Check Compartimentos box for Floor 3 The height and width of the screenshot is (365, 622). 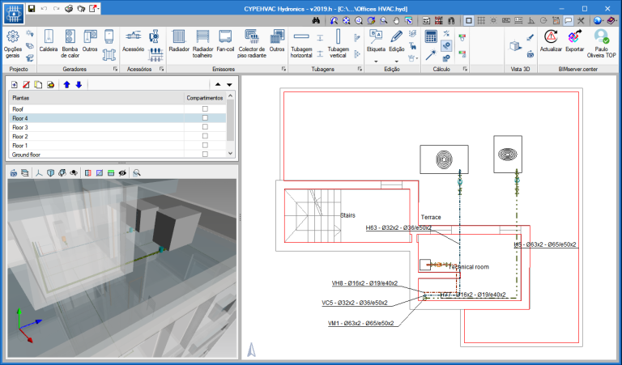pos(205,127)
